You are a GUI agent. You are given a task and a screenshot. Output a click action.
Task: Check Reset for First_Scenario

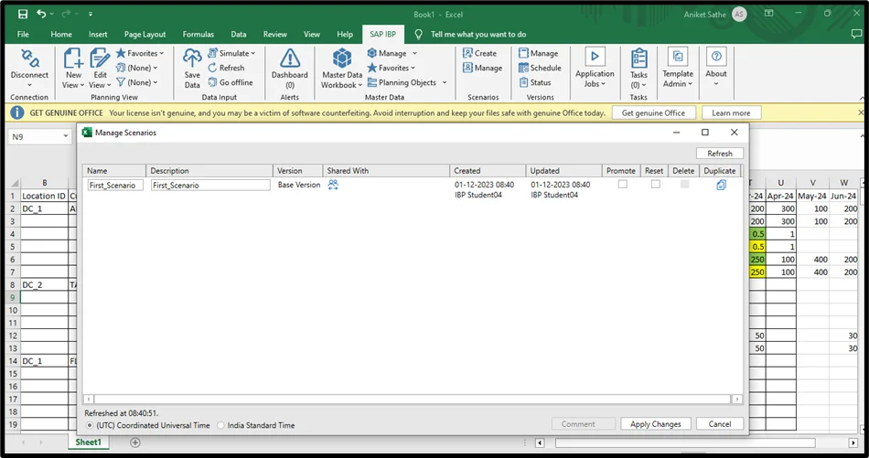point(656,184)
